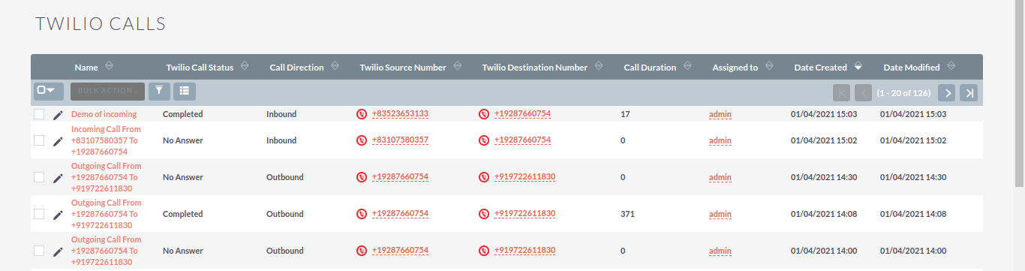The width and height of the screenshot is (1025, 271).
Task: Click destination phone icon in Demo of incoming row
Action: (x=484, y=114)
